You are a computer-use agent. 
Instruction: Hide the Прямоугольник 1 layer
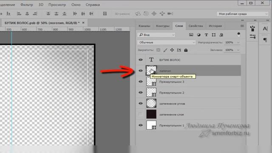coord(141,125)
